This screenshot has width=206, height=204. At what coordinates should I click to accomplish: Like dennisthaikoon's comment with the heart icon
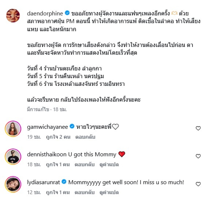(x=198, y=156)
